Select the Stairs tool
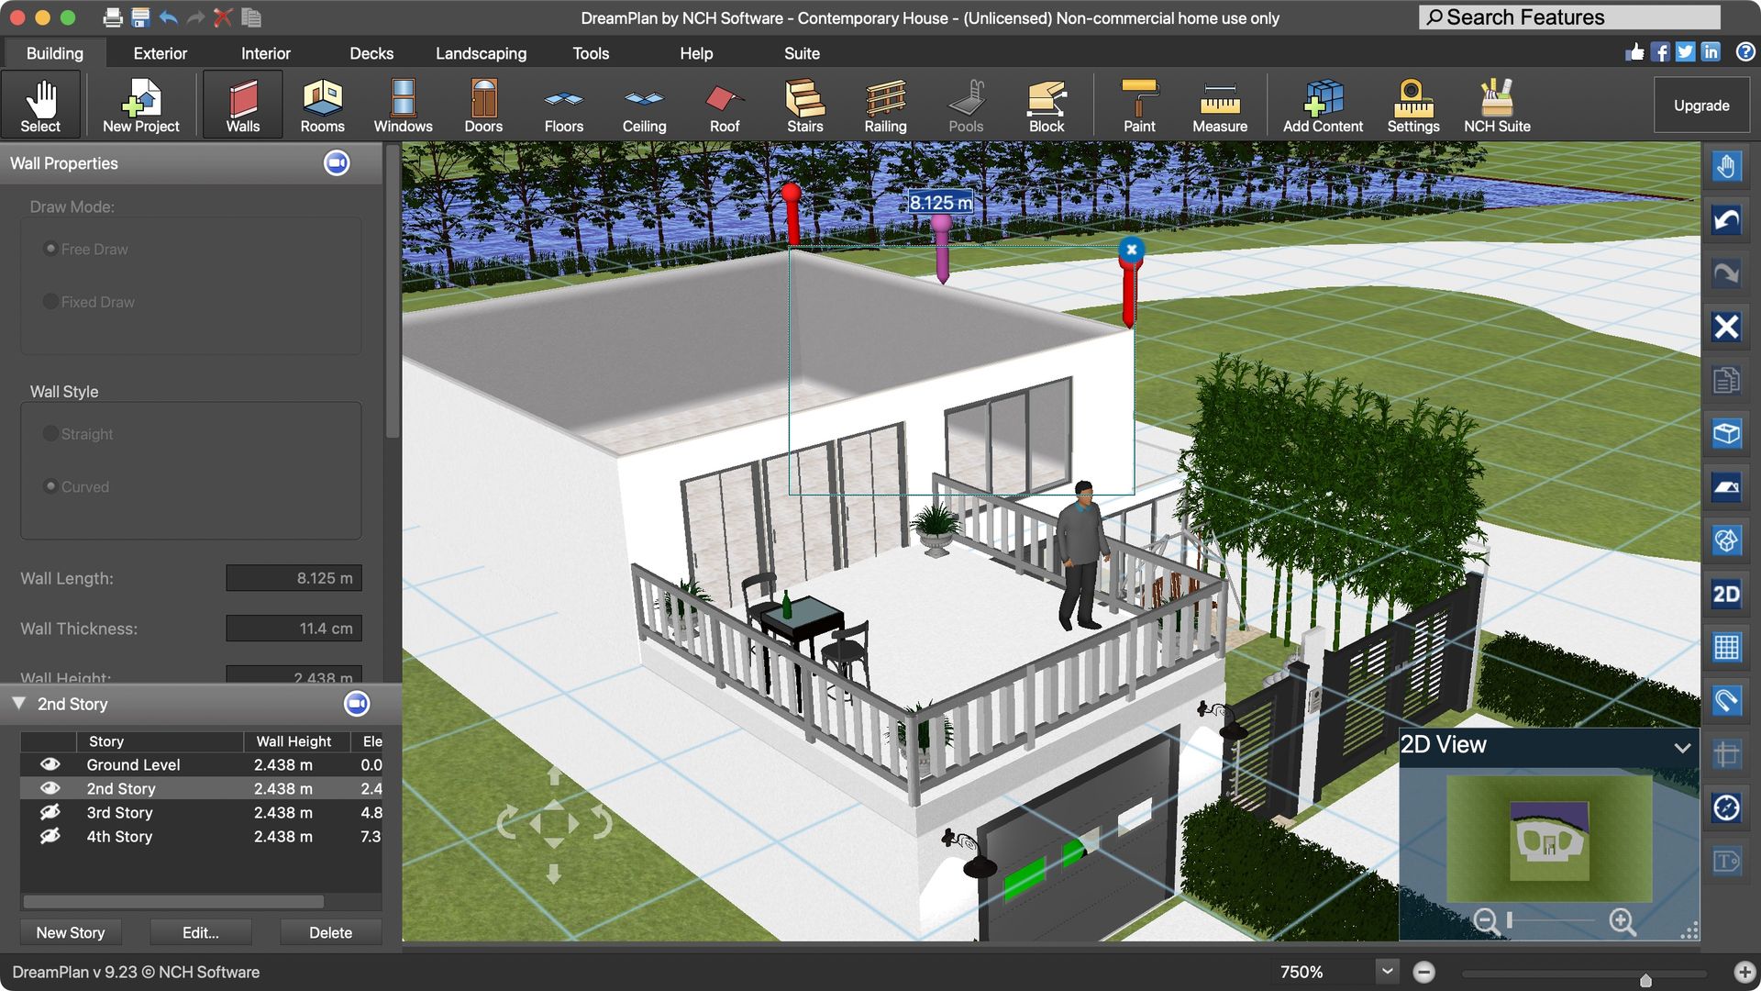This screenshot has height=991, width=1761. (x=803, y=104)
